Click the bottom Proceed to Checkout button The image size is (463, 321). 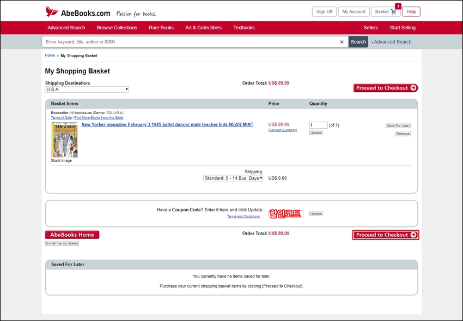386,235
